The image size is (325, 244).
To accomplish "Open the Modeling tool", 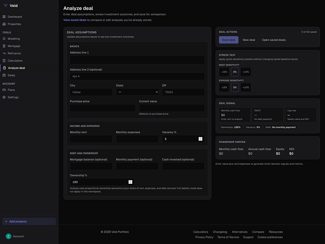I will click(29, 39).
